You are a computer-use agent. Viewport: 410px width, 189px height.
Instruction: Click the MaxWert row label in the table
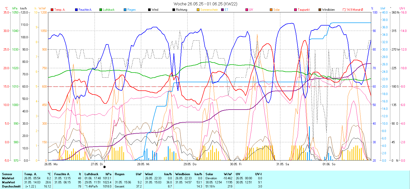click(8, 182)
